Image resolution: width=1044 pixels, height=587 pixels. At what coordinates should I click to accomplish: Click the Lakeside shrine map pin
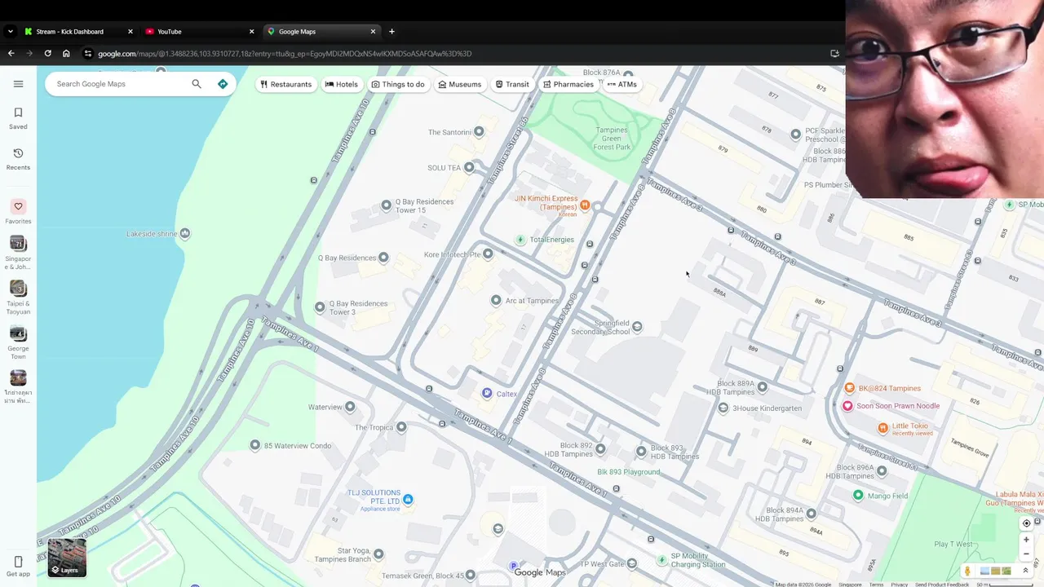click(185, 234)
